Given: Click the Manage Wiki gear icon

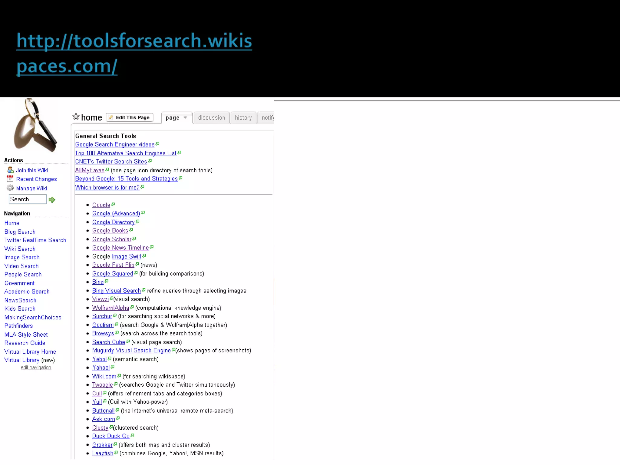Looking at the screenshot, I should click(x=10, y=188).
